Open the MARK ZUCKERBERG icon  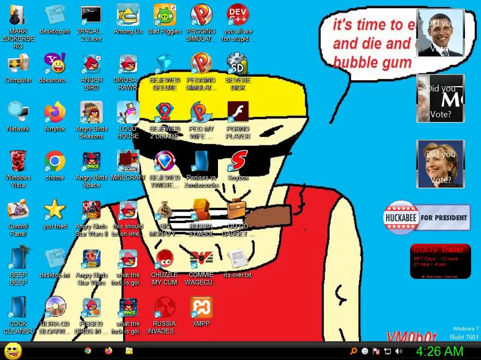point(18,15)
